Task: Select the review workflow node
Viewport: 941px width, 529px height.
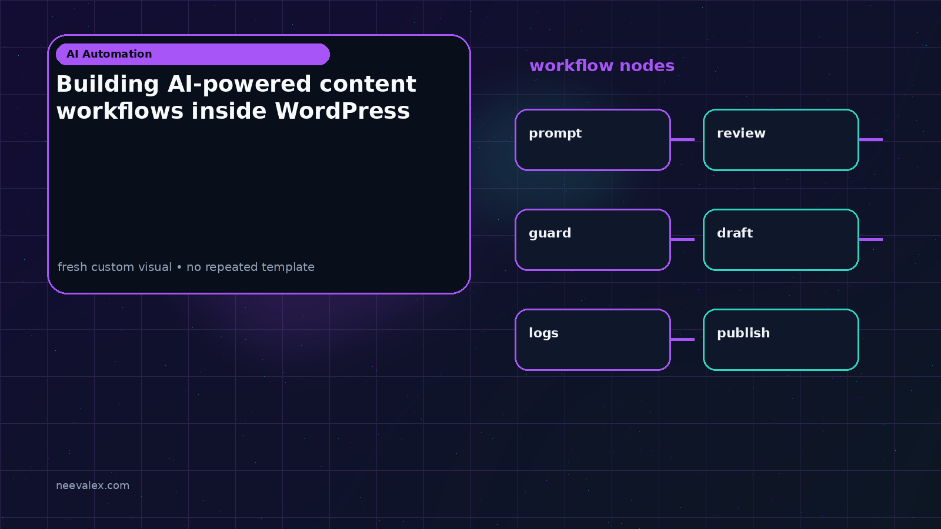Action: (781, 140)
